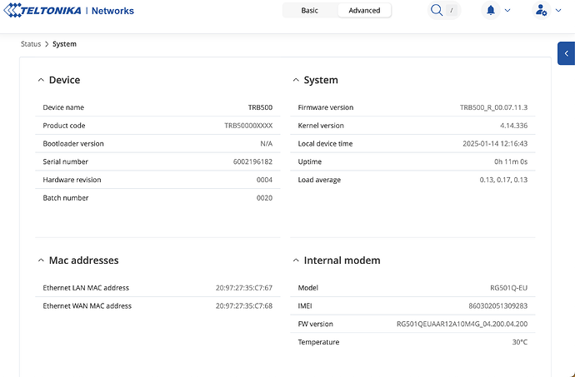Switch to Advanced mode
The image size is (575, 377).
[364, 10]
